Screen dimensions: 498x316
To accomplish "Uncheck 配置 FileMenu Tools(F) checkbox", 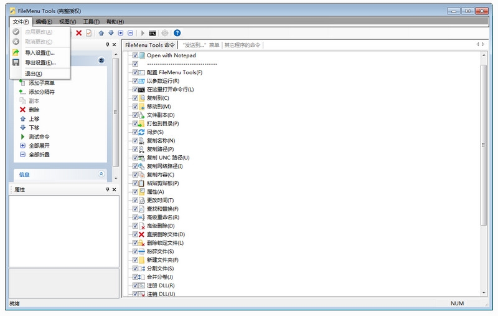I will coord(135,72).
